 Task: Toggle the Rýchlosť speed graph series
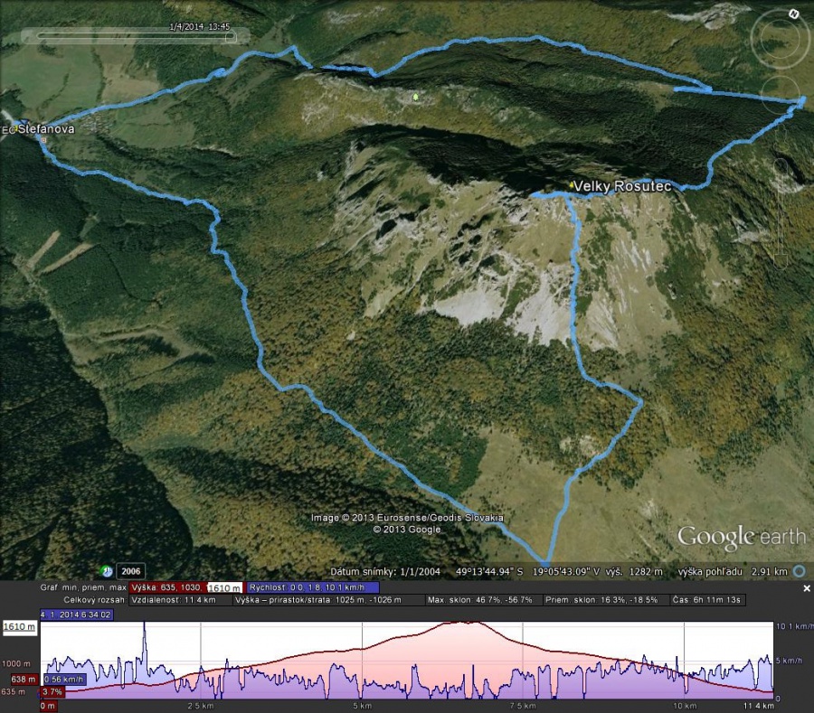click(312, 587)
